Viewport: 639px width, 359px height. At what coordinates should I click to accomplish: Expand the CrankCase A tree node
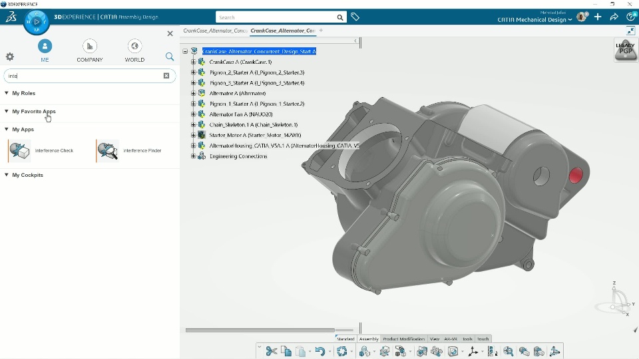pyautogui.click(x=193, y=62)
